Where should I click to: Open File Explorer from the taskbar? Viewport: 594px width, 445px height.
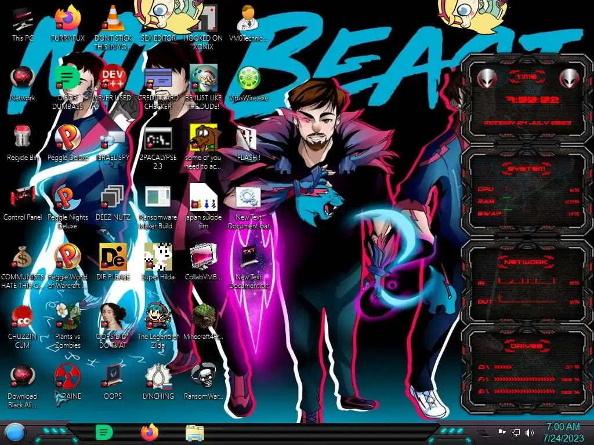195,433
